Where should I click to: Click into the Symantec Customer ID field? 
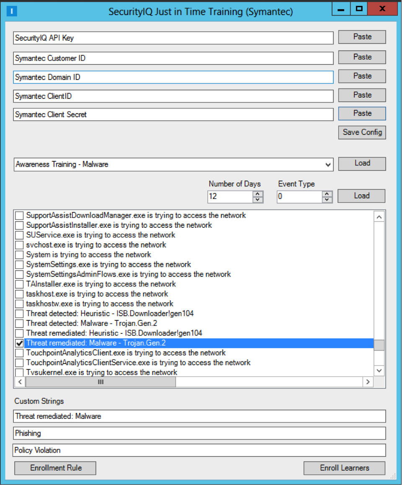click(173, 58)
